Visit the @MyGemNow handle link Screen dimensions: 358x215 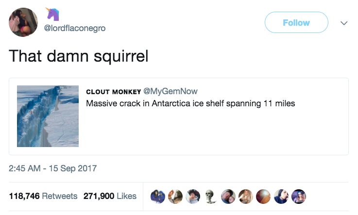pyautogui.click(x=170, y=91)
